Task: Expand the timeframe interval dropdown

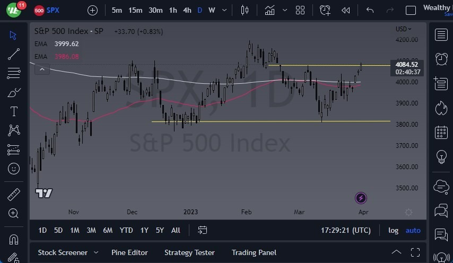Action: coord(224,11)
